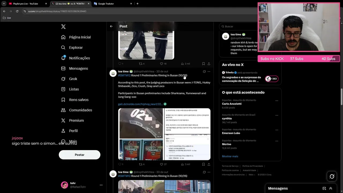Open Comunidades in the sidebar
This screenshot has height=193, width=343.
click(x=77, y=110)
